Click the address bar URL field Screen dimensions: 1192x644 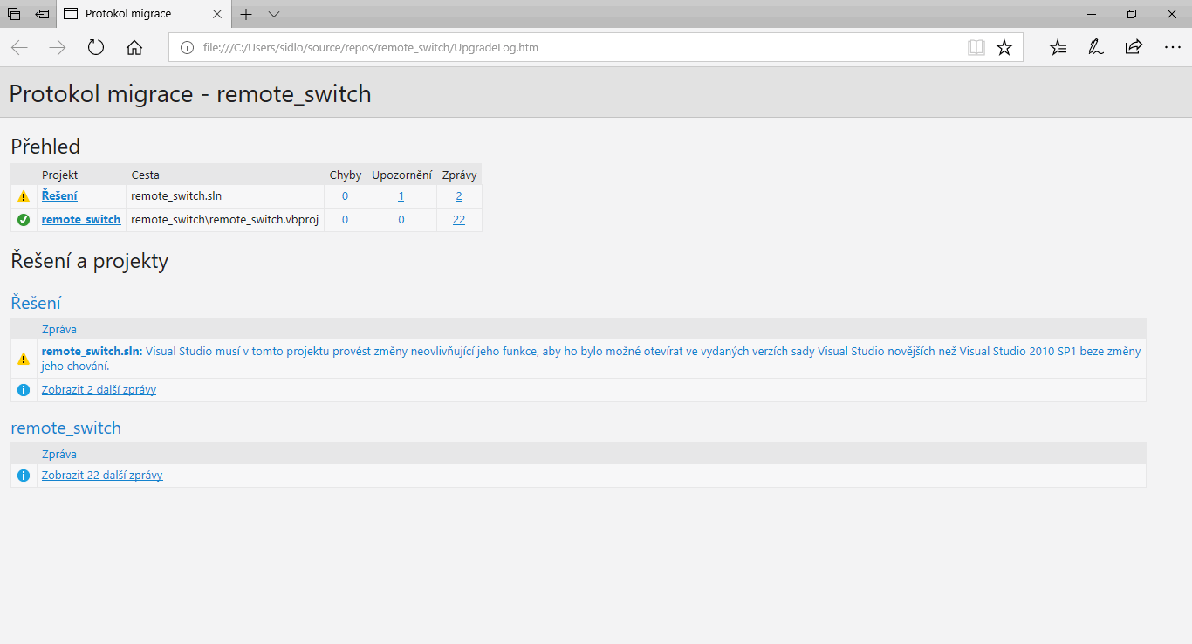pyautogui.click(x=567, y=48)
